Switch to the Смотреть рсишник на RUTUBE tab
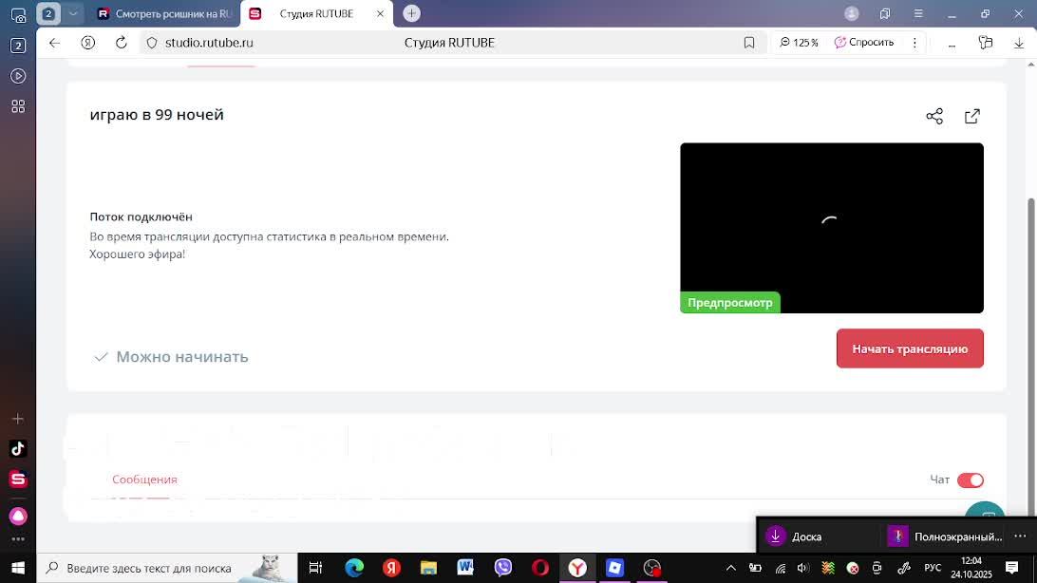The width and height of the screenshot is (1037, 583). [x=164, y=13]
